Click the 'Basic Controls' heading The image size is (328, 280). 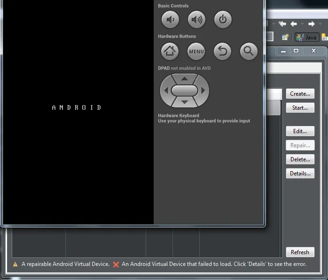(173, 6)
